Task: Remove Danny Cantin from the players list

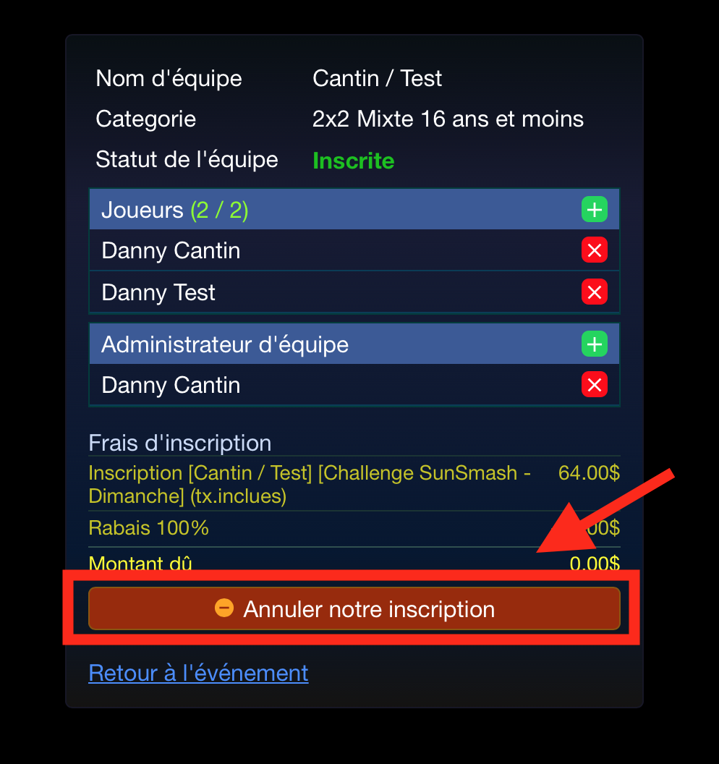Action: (x=595, y=250)
